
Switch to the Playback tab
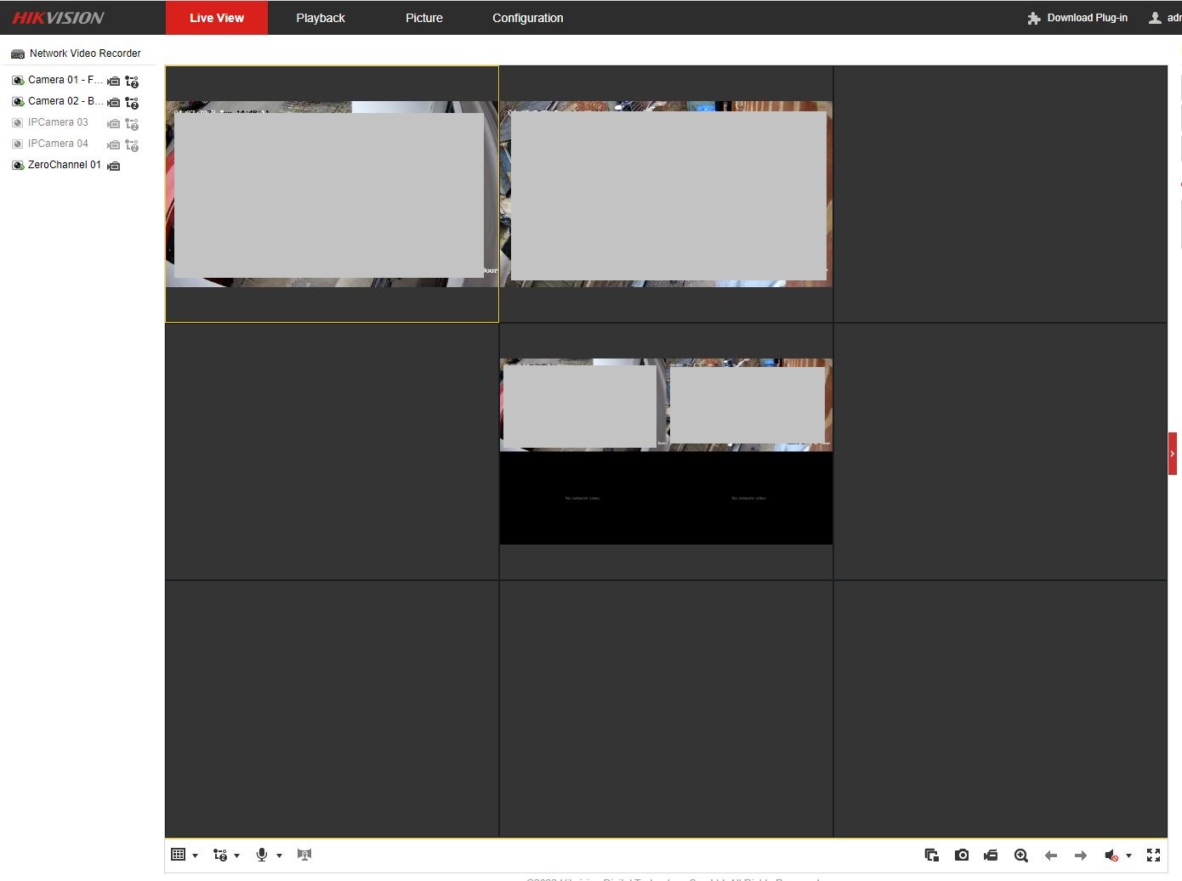coord(321,17)
